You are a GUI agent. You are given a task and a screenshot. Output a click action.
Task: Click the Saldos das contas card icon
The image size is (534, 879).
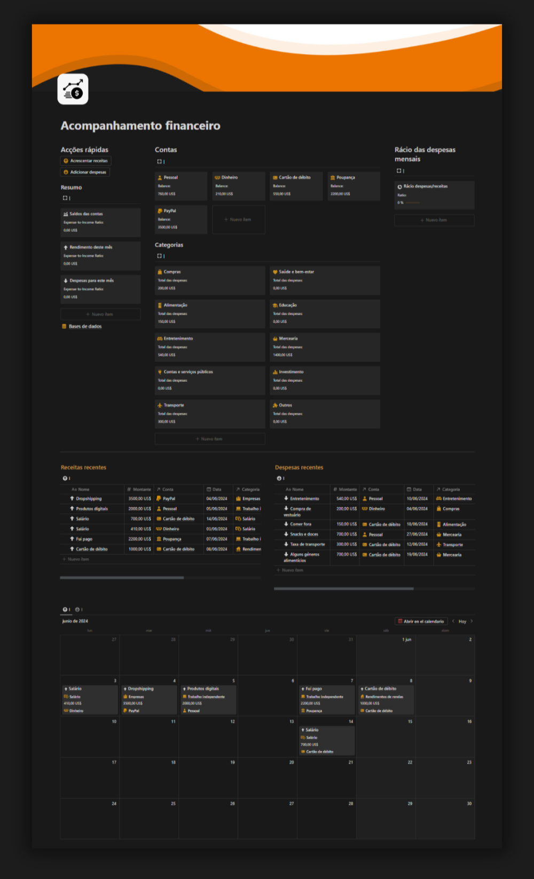coord(66,214)
